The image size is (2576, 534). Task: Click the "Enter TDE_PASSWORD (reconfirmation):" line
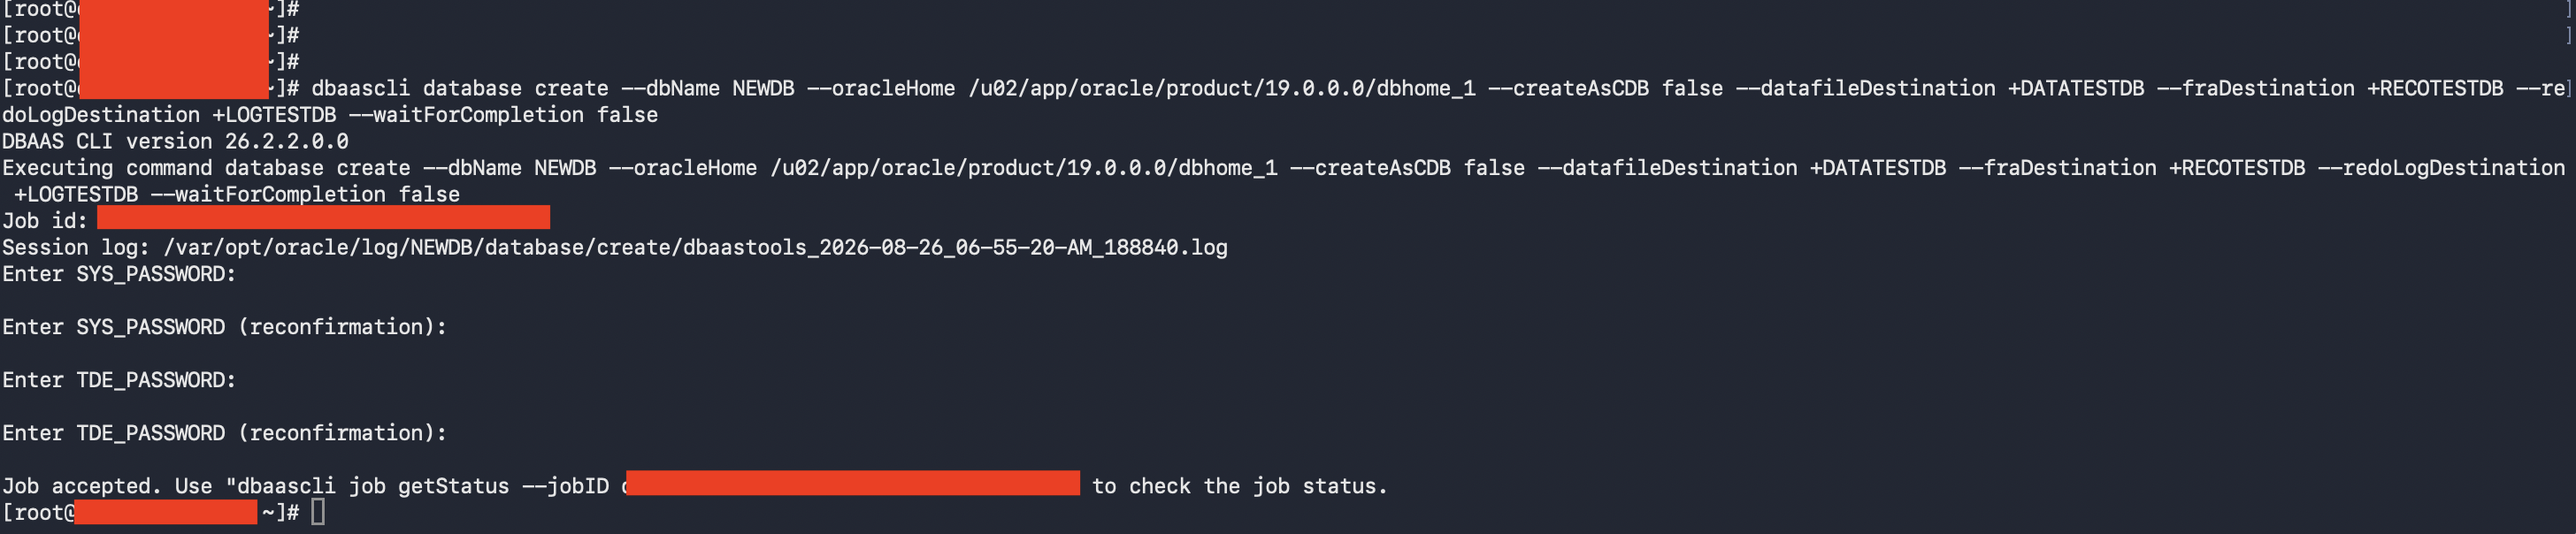tap(224, 434)
